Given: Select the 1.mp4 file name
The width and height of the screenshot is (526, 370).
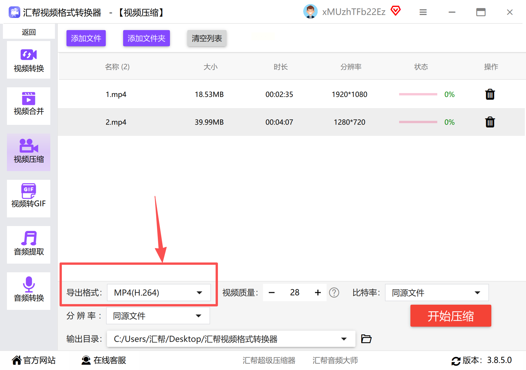Looking at the screenshot, I should pyautogui.click(x=116, y=95).
